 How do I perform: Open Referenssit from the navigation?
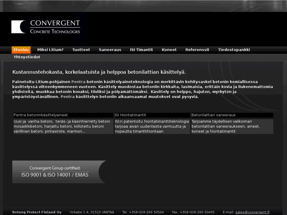pos(197,50)
